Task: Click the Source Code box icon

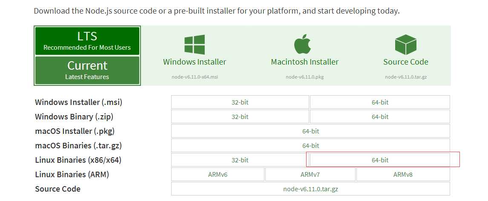Action: pos(405,45)
